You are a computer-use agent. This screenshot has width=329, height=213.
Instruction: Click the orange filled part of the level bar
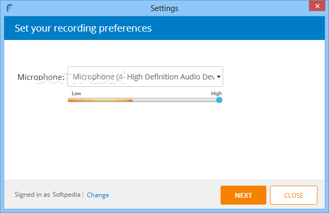point(101,100)
